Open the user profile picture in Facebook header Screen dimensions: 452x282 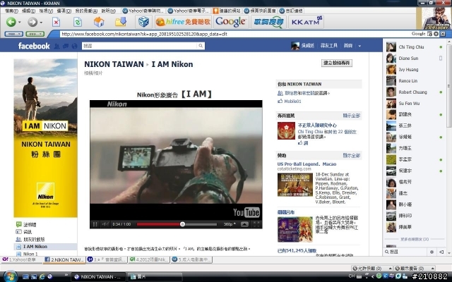295,46
